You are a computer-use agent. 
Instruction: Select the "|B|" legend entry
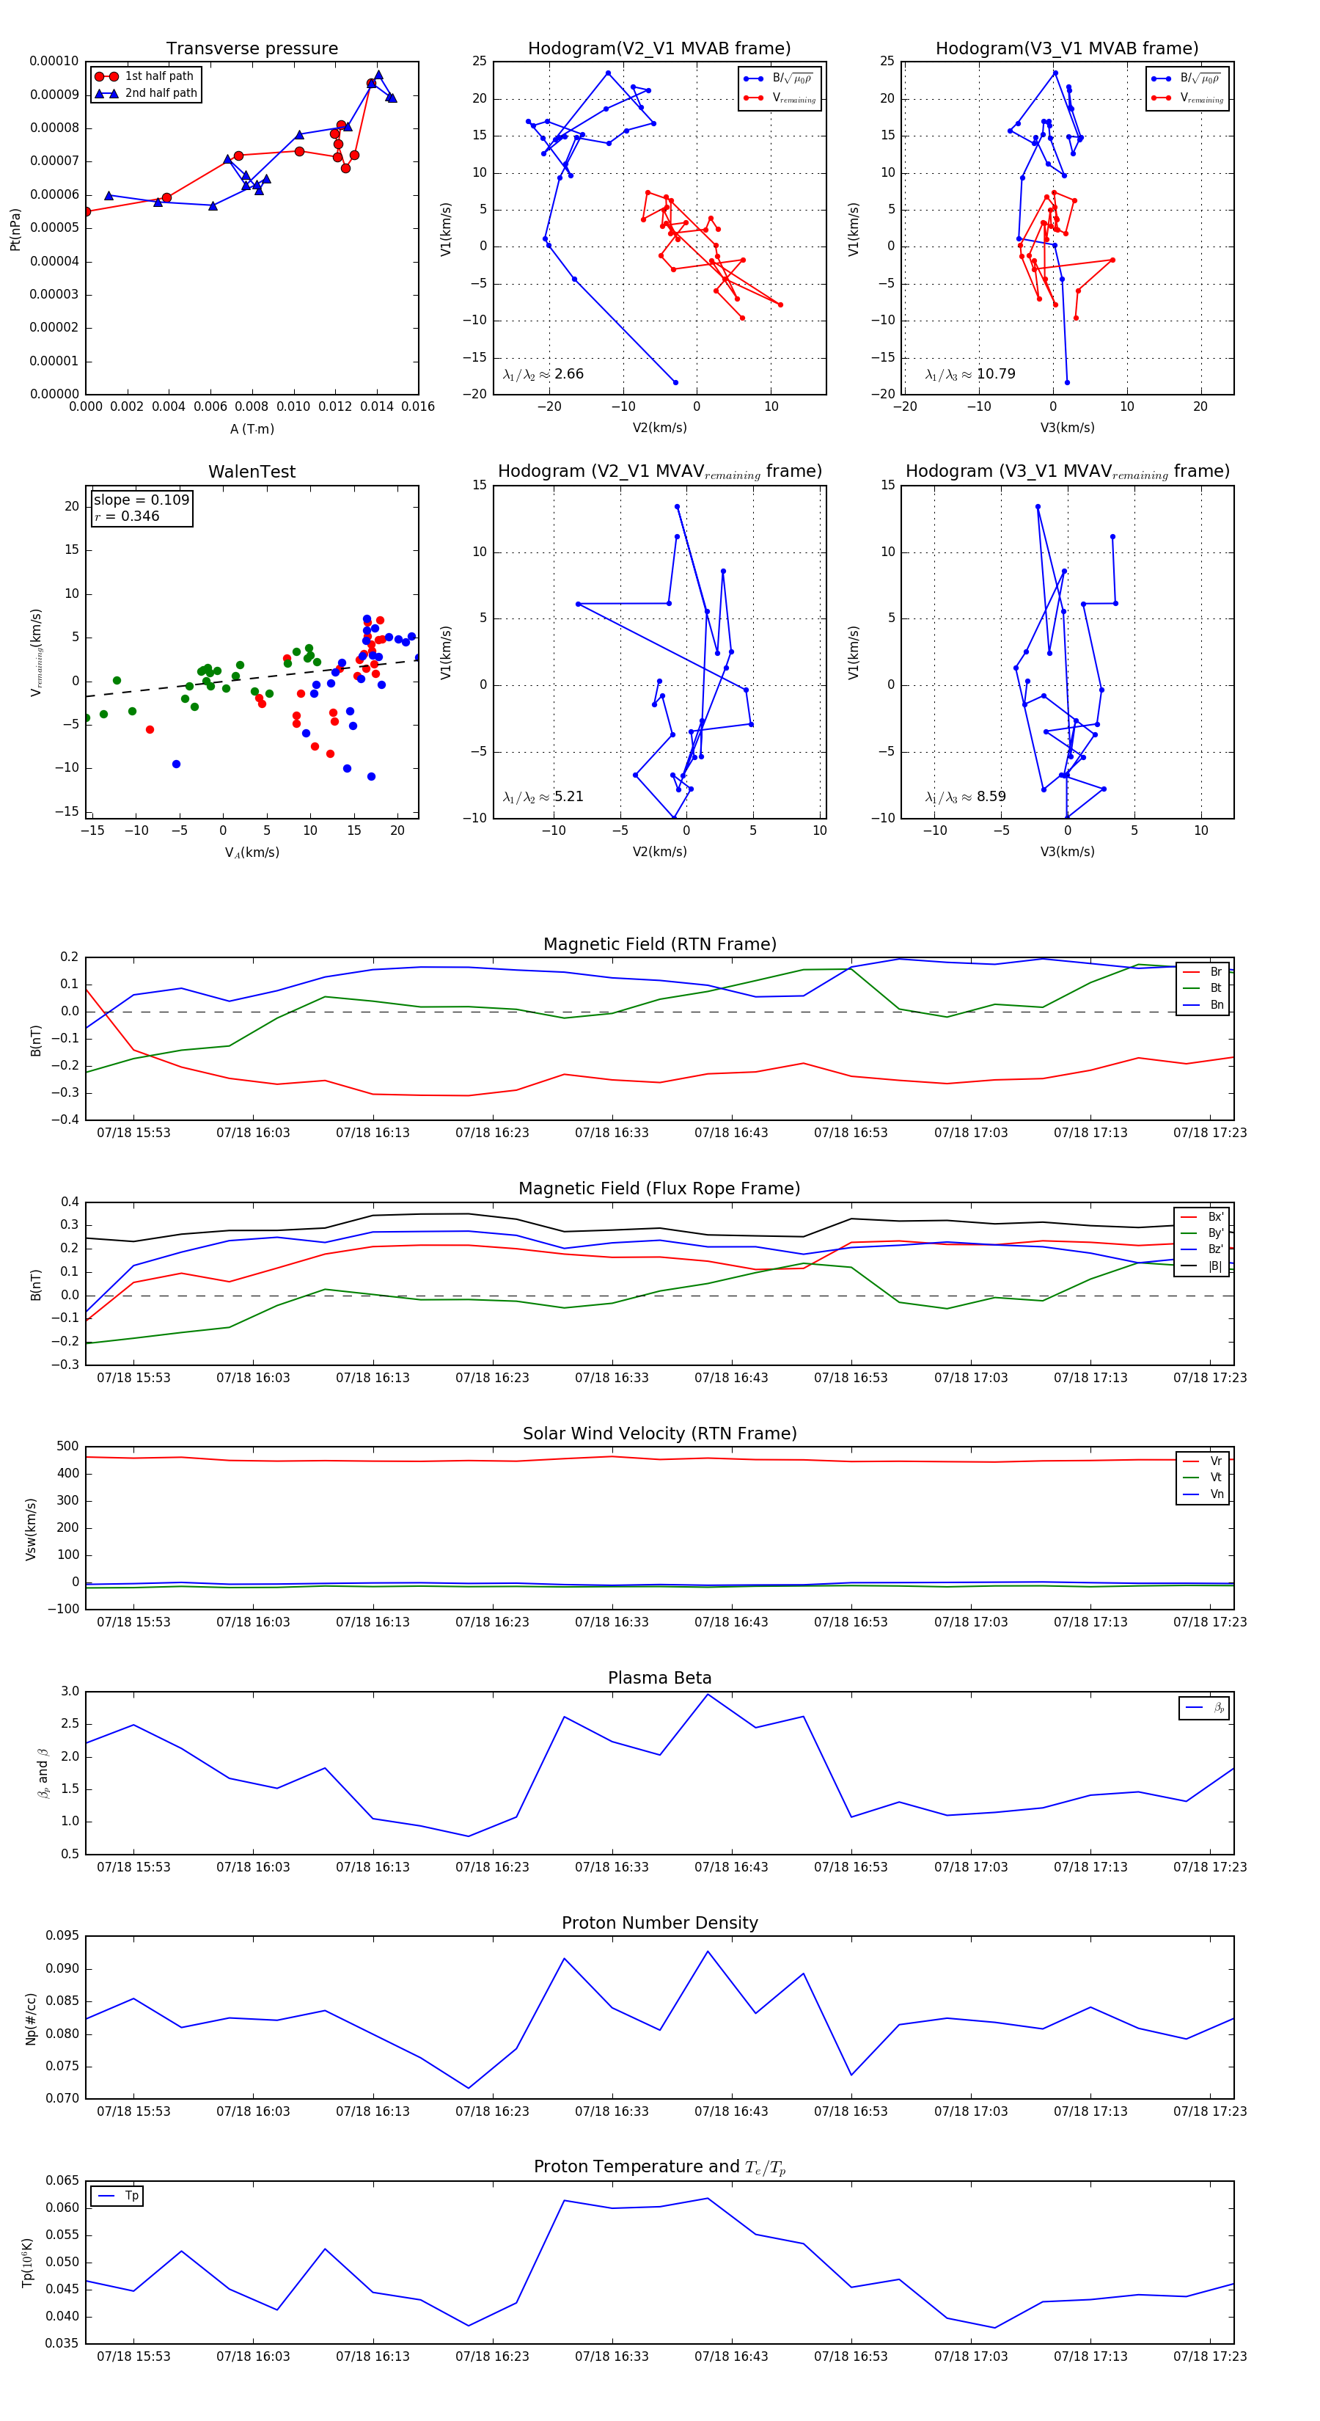(1203, 1266)
